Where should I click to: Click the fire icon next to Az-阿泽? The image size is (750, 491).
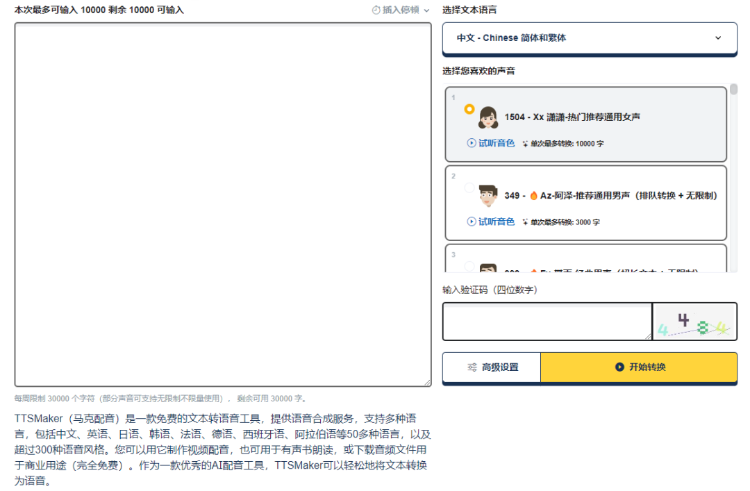click(x=534, y=195)
